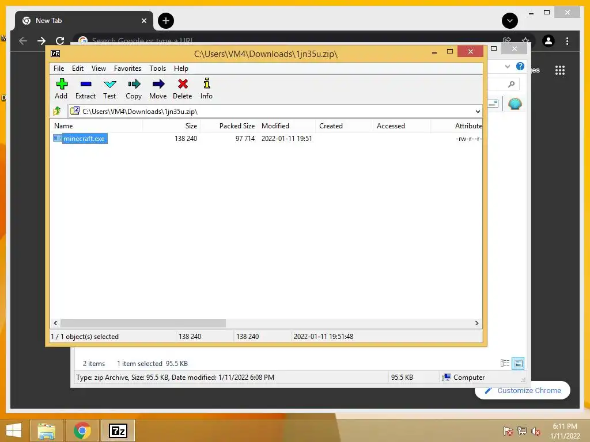Open a new Chrome tab with plus button
This screenshot has width=590, height=442.
click(166, 21)
